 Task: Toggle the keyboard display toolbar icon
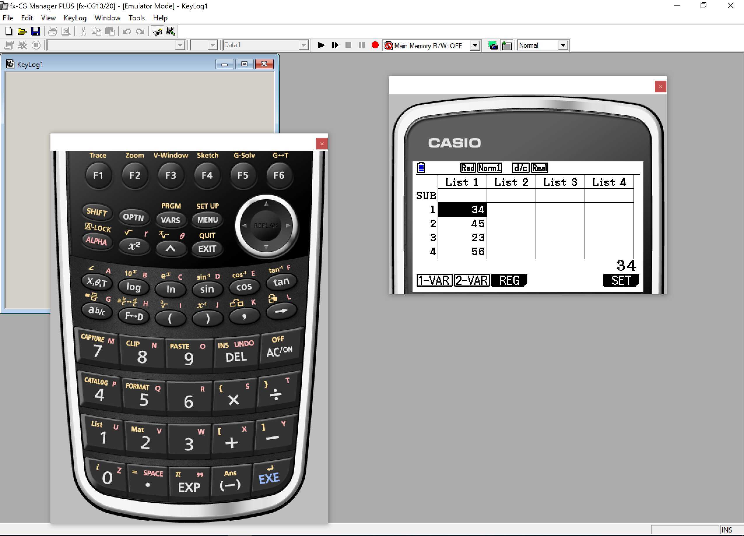tap(157, 31)
